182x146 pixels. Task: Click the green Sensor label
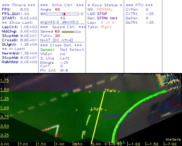47,50
